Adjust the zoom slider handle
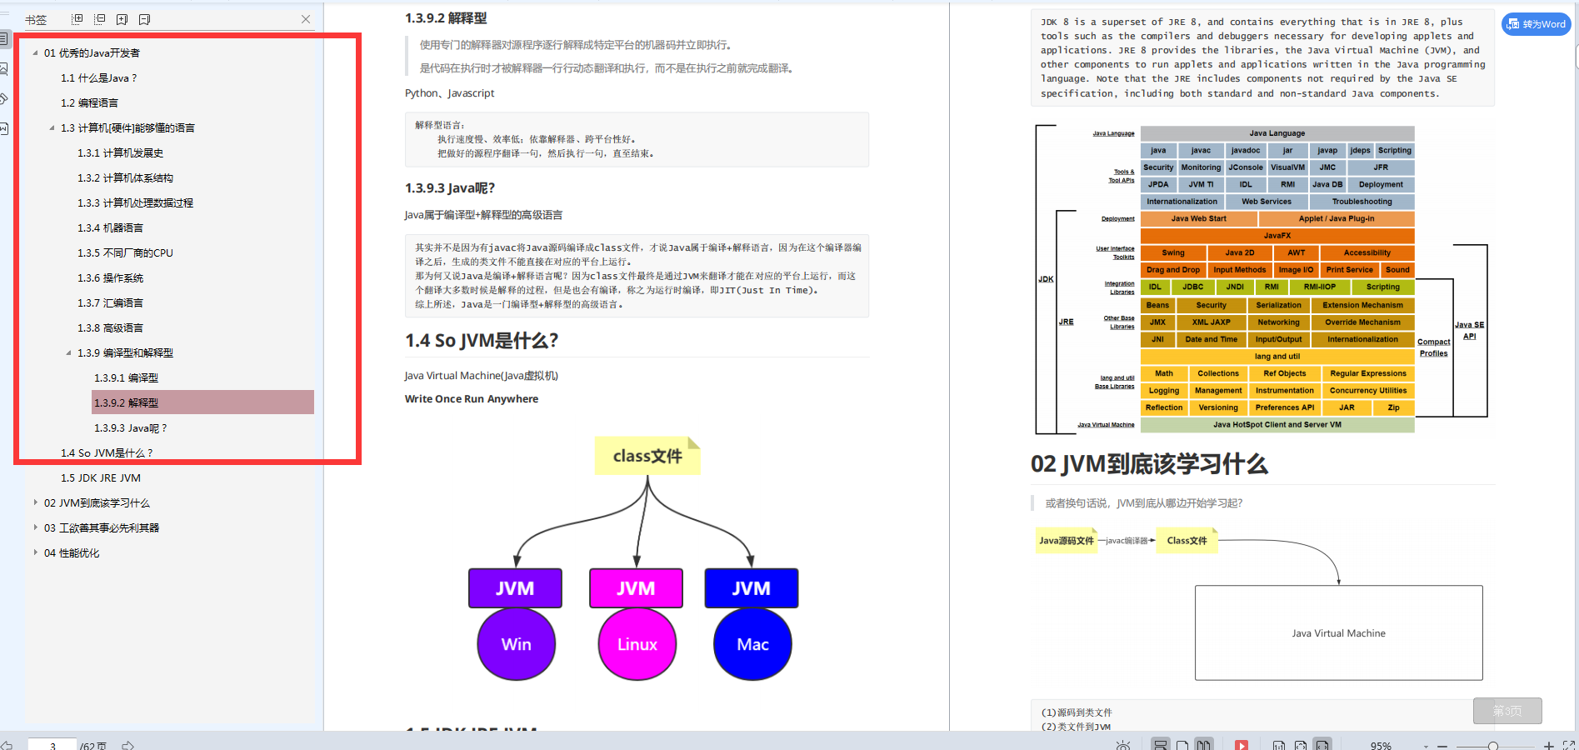 [x=1493, y=746]
